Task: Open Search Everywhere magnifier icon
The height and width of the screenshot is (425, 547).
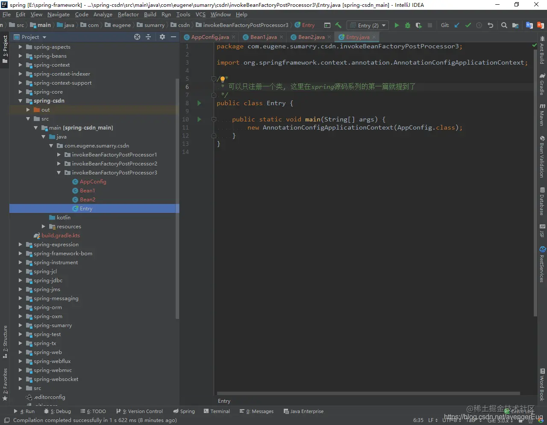Action: [x=504, y=25]
